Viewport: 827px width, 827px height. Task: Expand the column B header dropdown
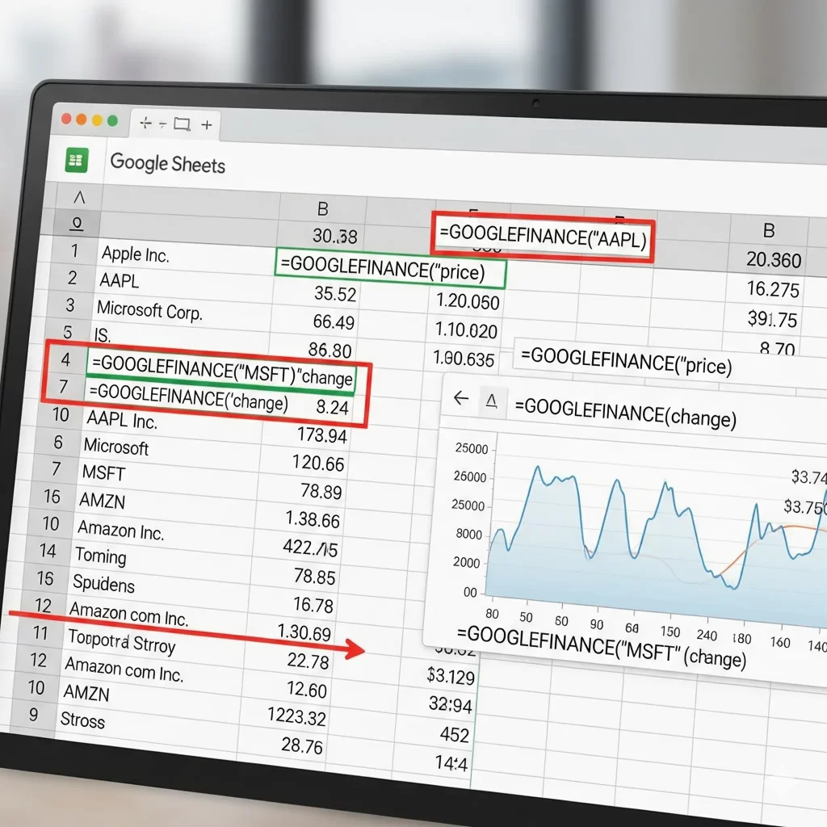(323, 208)
